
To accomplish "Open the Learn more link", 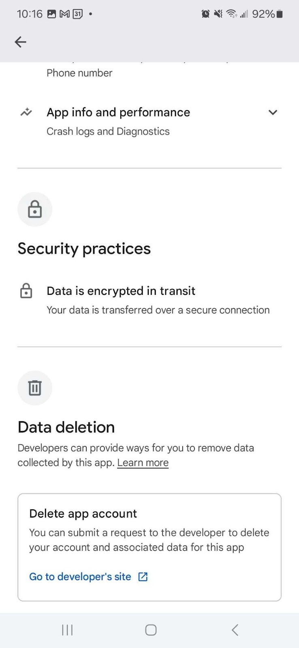I will coord(143,463).
